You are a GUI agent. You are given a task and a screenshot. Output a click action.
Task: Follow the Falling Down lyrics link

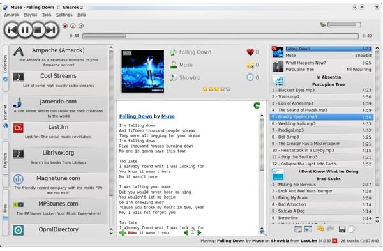(135, 116)
